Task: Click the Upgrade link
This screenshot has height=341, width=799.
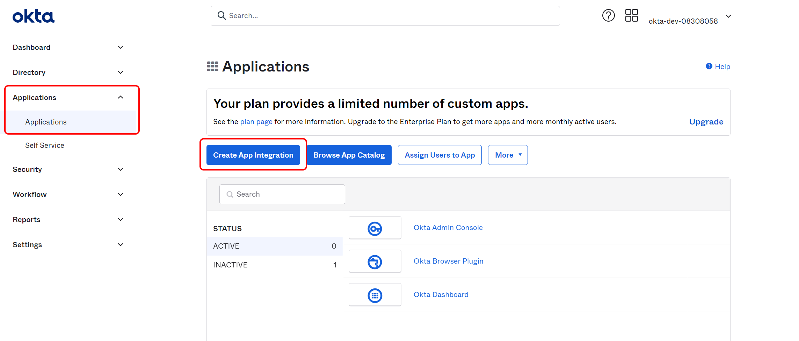Action: click(x=706, y=122)
